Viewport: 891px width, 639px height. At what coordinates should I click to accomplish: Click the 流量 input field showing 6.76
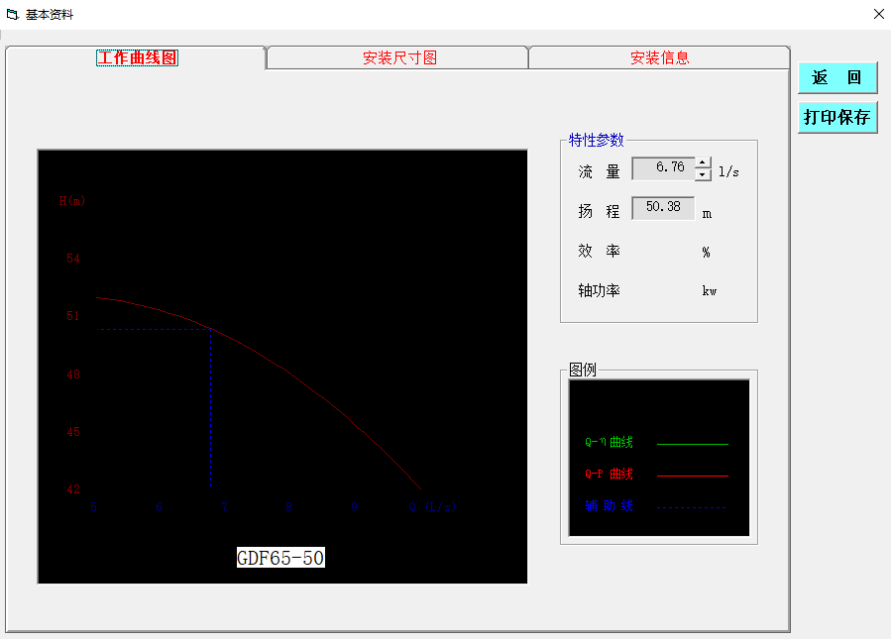coord(663,168)
